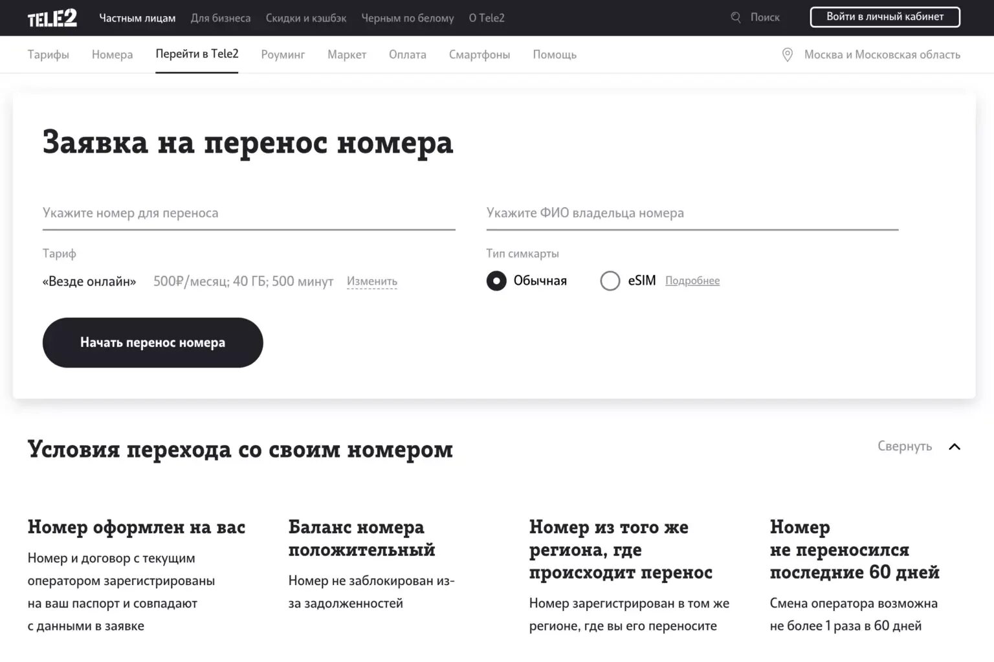
Task: Select the eSIM radio button
Action: pos(610,281)
